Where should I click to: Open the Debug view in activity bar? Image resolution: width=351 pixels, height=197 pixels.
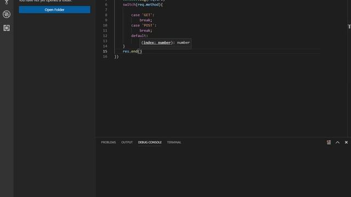7,14
